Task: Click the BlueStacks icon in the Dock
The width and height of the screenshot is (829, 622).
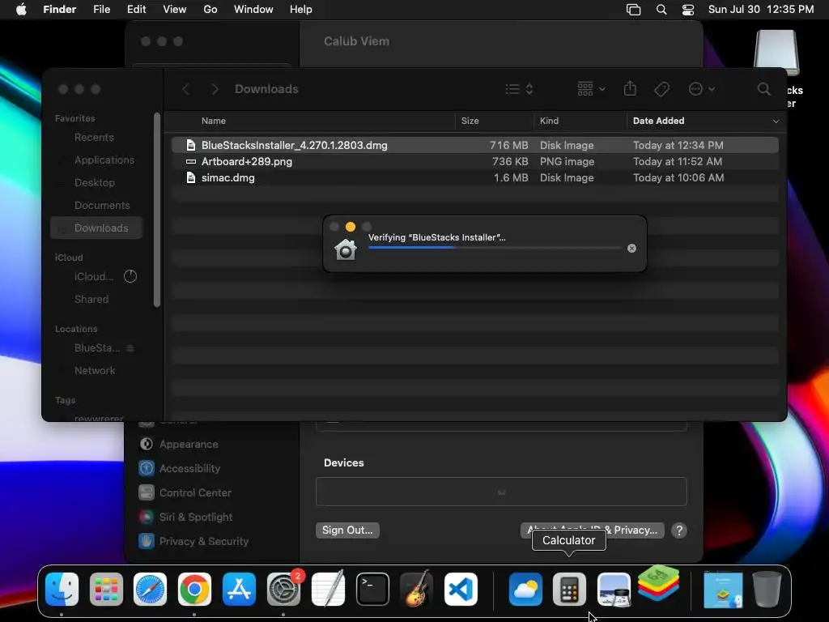Action: point(658,583)
